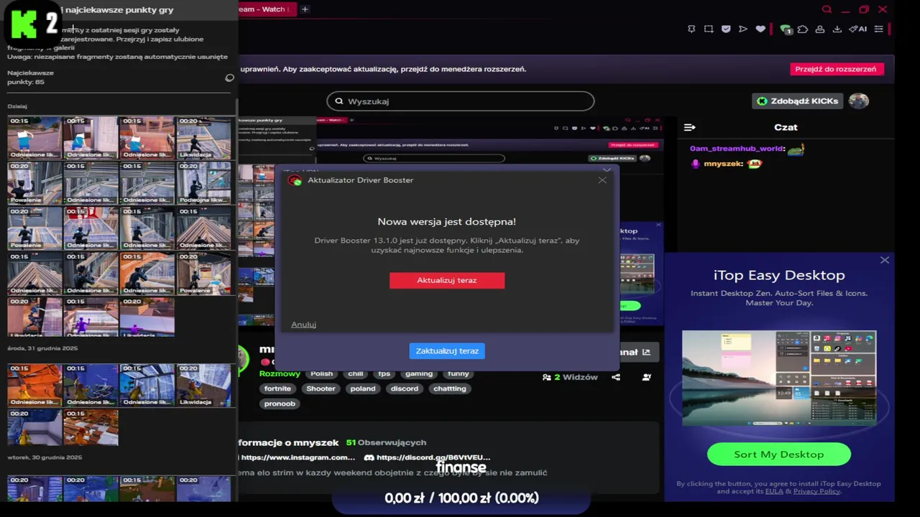Open the Likwidacja clip from 31 grudnia
The image size is (920, 517).
[203, 386]
